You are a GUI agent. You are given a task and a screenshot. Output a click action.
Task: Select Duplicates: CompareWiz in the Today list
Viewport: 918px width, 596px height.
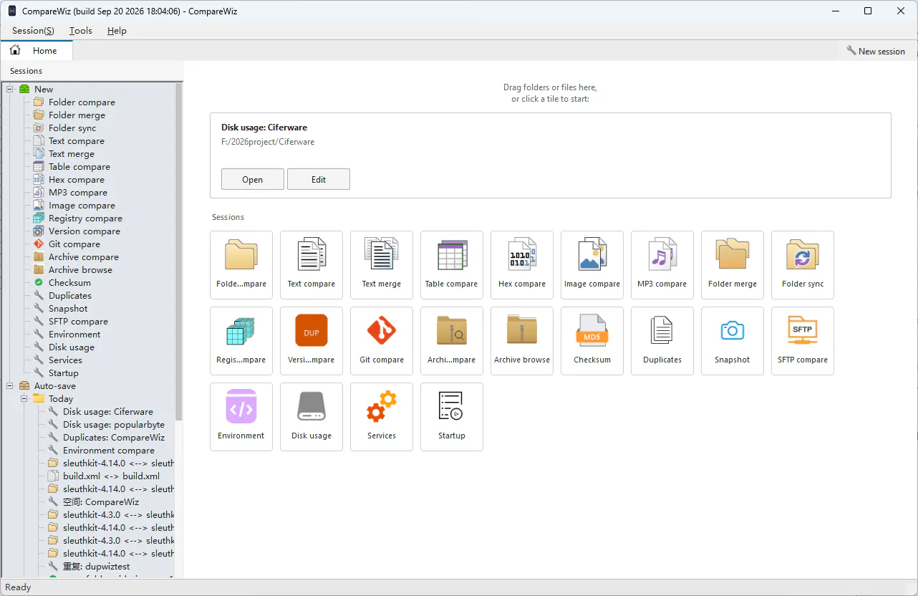click(114, 438)
